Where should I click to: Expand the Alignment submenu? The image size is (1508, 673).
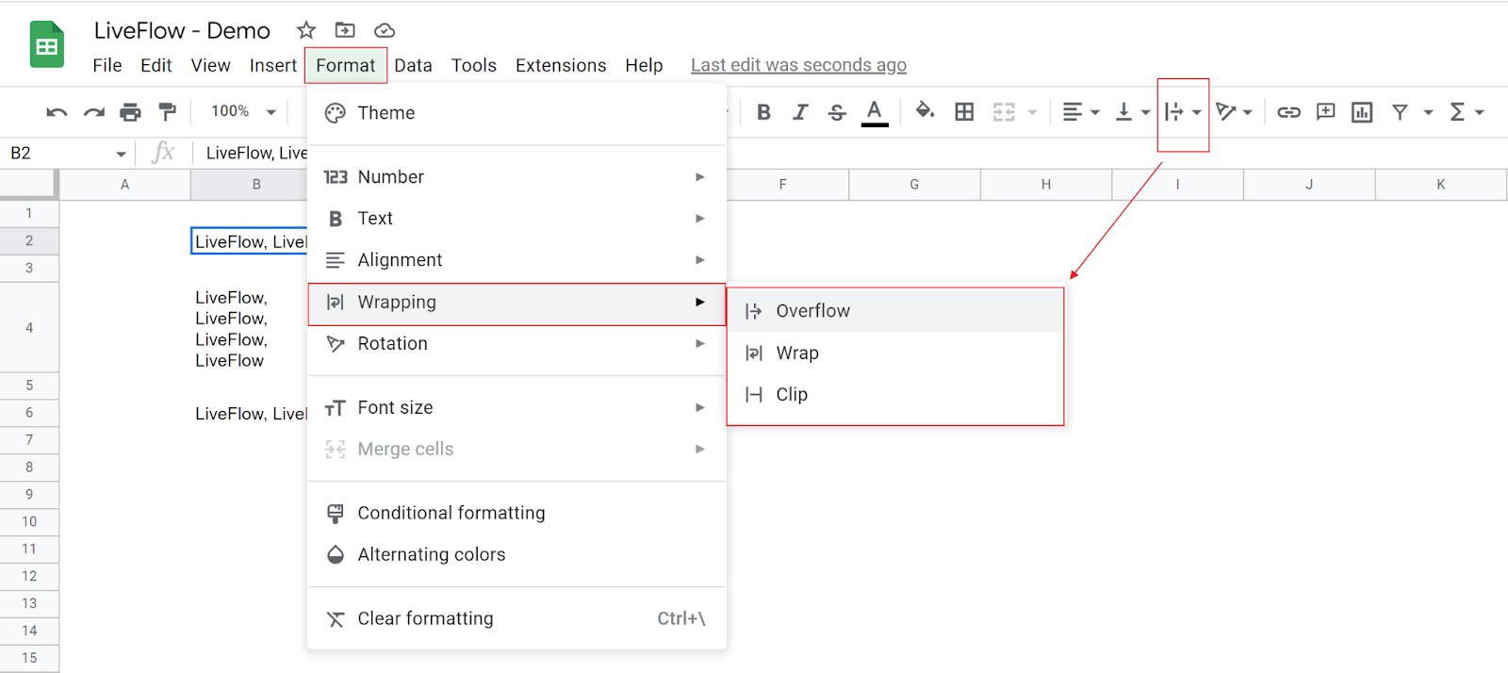[x=516, y=260]
